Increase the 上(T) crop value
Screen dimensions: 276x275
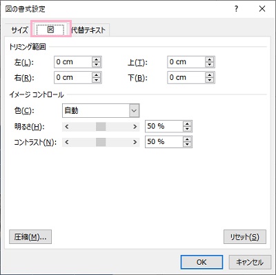pos(210,59)
